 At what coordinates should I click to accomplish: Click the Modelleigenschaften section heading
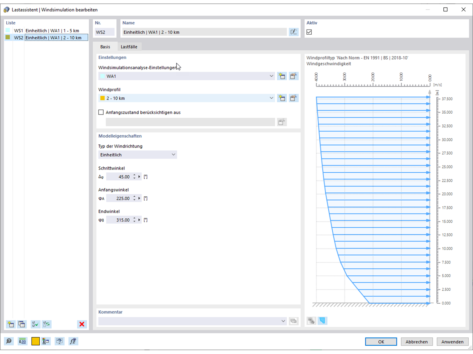[x=120, y=136]
